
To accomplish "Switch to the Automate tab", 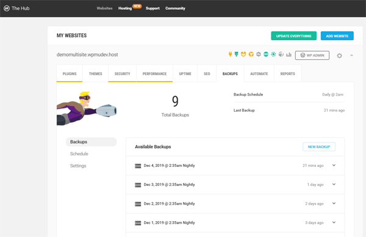I will [259, 74].
